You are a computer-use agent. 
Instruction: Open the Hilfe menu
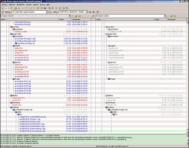click(x=48, y=5)
